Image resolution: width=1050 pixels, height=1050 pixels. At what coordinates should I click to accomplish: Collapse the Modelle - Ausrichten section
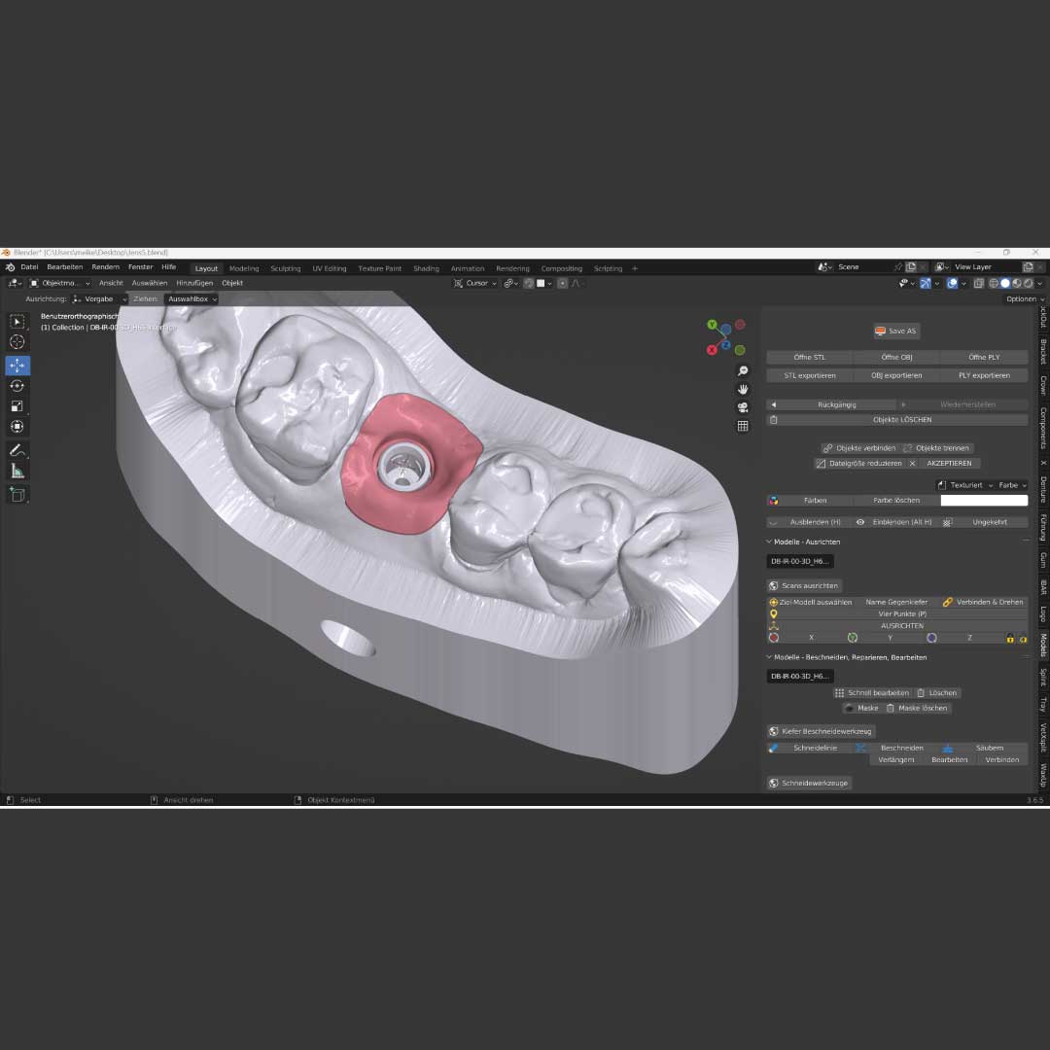[770, 542]
